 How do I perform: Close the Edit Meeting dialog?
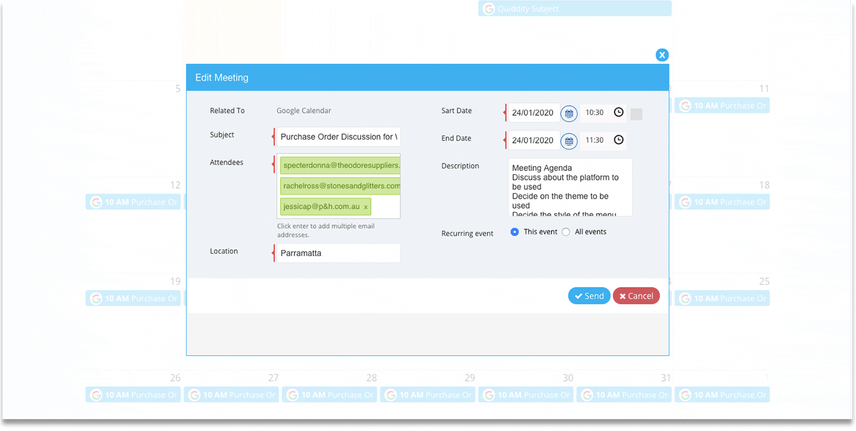coord(662,55)
